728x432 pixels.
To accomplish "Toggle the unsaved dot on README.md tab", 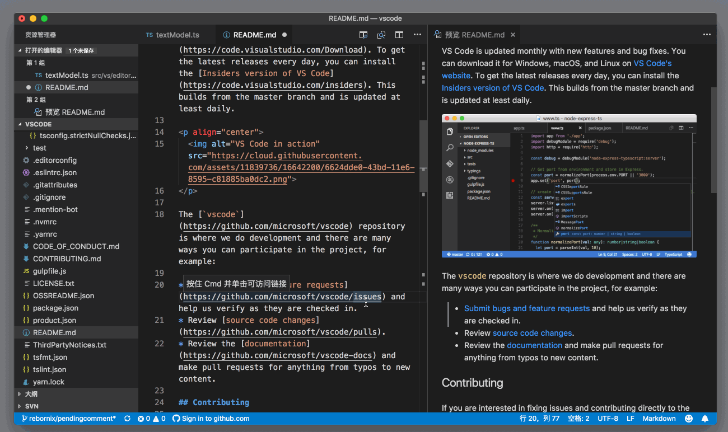I will pyautogui.click(x=284, y=34).
